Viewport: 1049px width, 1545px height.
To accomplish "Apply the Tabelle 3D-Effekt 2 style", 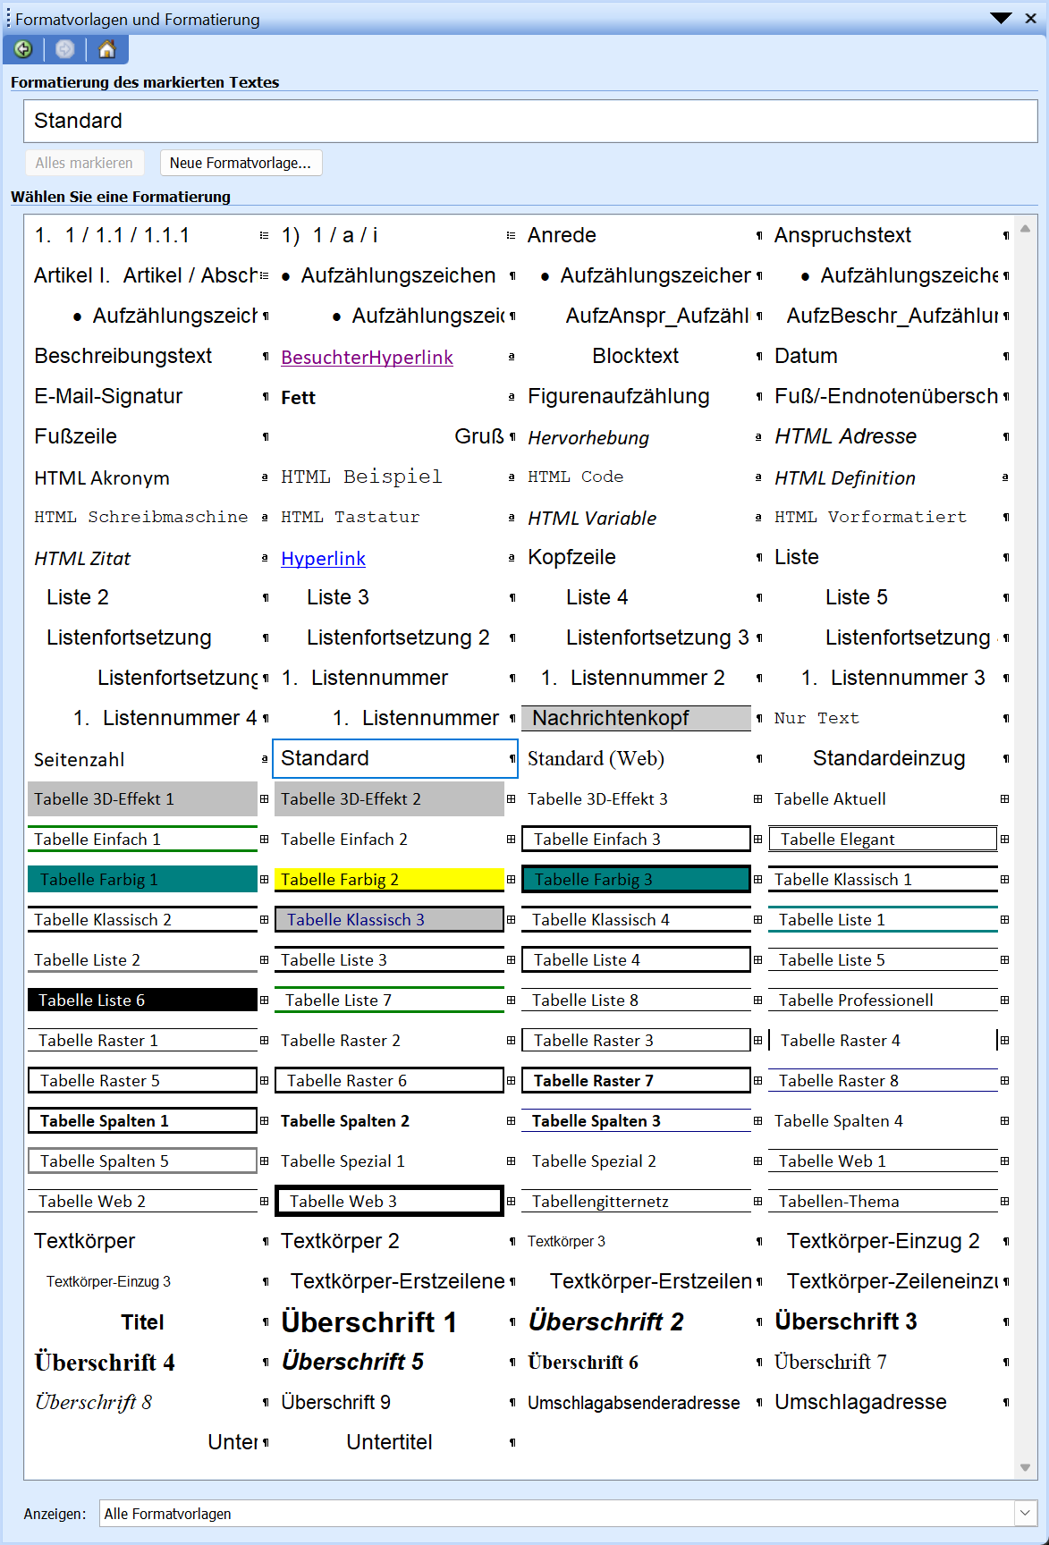I will [x=389, y=798].
